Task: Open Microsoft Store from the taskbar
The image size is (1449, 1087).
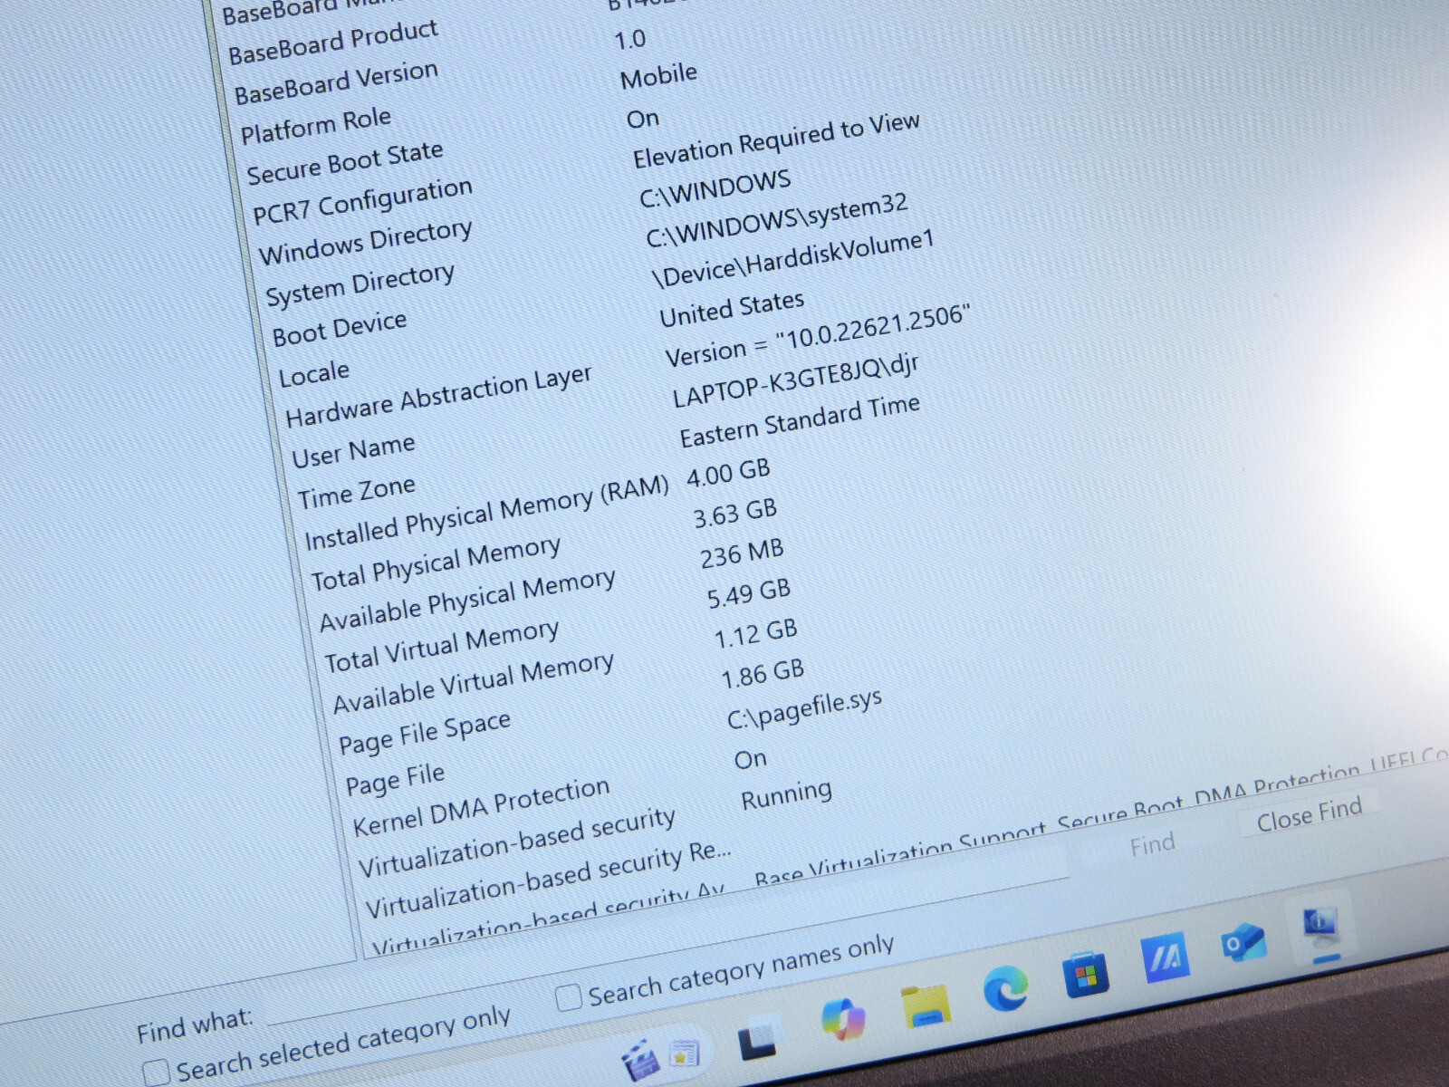Action: pos(1085,975)
